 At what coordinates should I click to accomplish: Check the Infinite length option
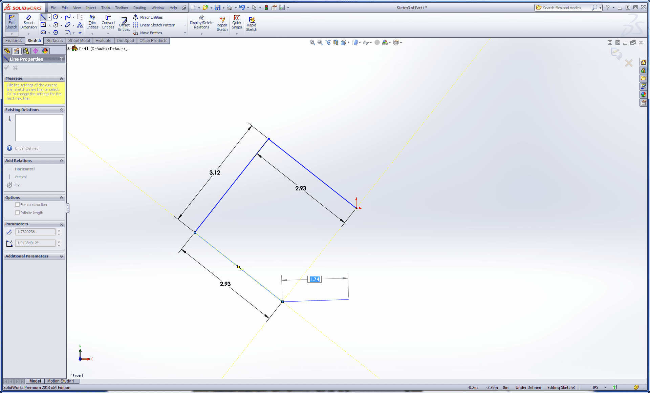(18, 213)
